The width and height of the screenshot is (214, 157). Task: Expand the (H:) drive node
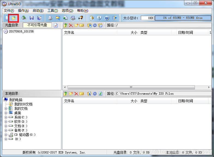click(6, 139)
